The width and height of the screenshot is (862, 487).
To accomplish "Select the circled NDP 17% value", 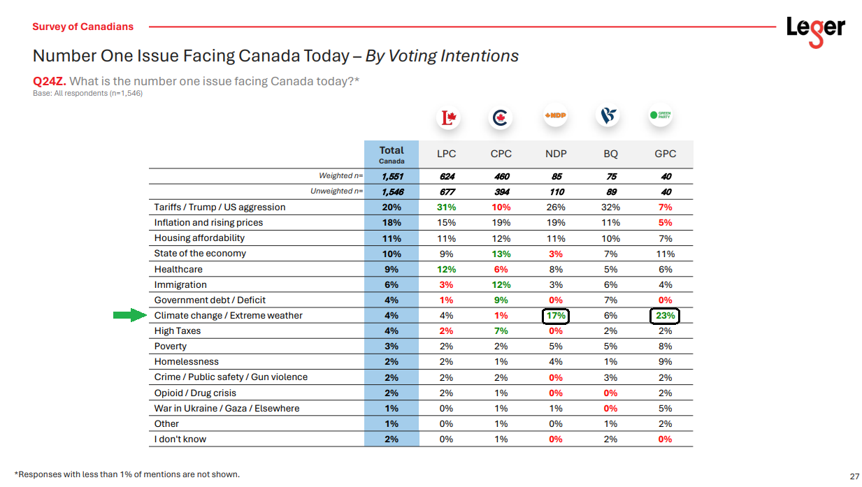I will click(556, 316).
